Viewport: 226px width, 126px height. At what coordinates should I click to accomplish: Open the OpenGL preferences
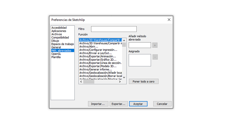pos(56,54)
